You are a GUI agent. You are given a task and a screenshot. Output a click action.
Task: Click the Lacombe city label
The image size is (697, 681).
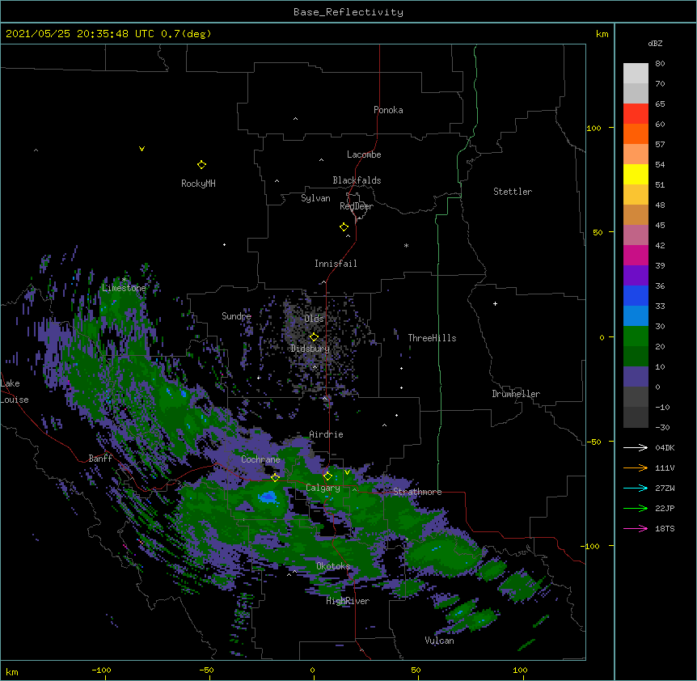364,154
